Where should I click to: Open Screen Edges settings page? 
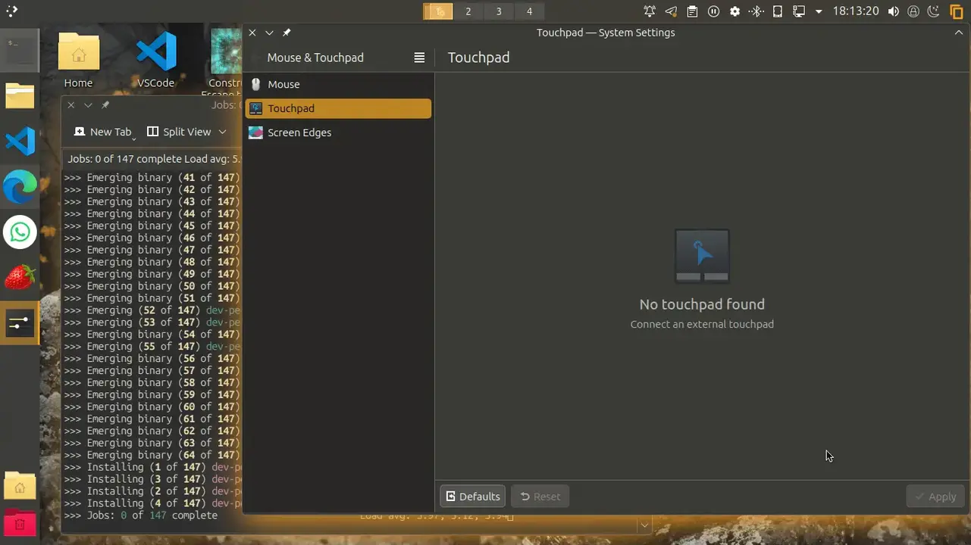[x=338, y=132]
